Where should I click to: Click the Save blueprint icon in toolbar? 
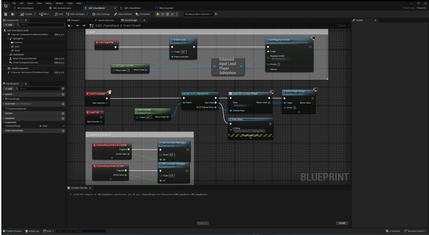click(x=5, y=14)
